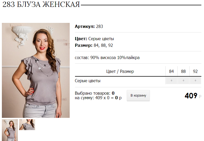
Task: Click the 88 size column header
Action: (x=183, y=71)
